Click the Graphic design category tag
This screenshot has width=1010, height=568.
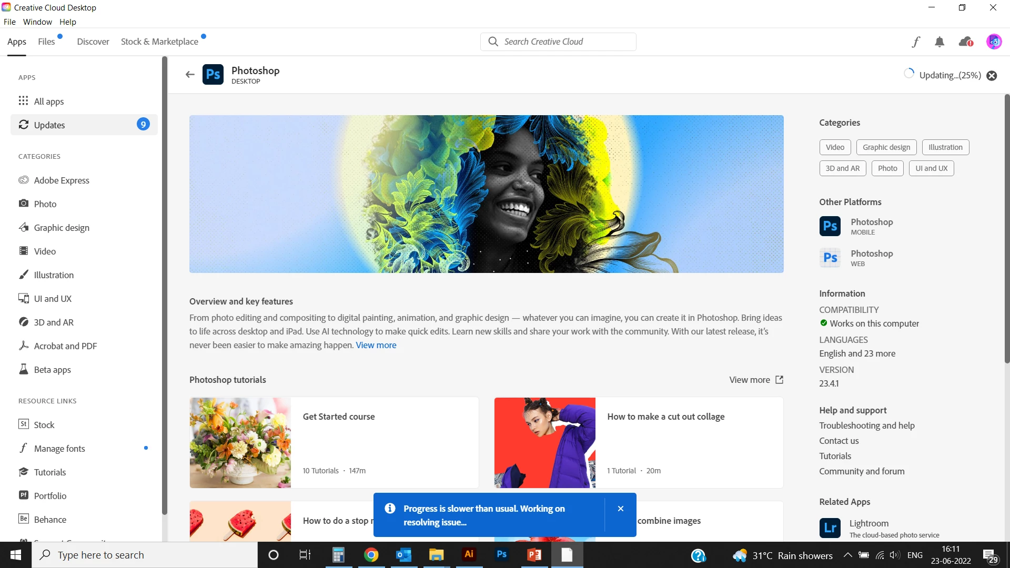(x=886, y=147)
